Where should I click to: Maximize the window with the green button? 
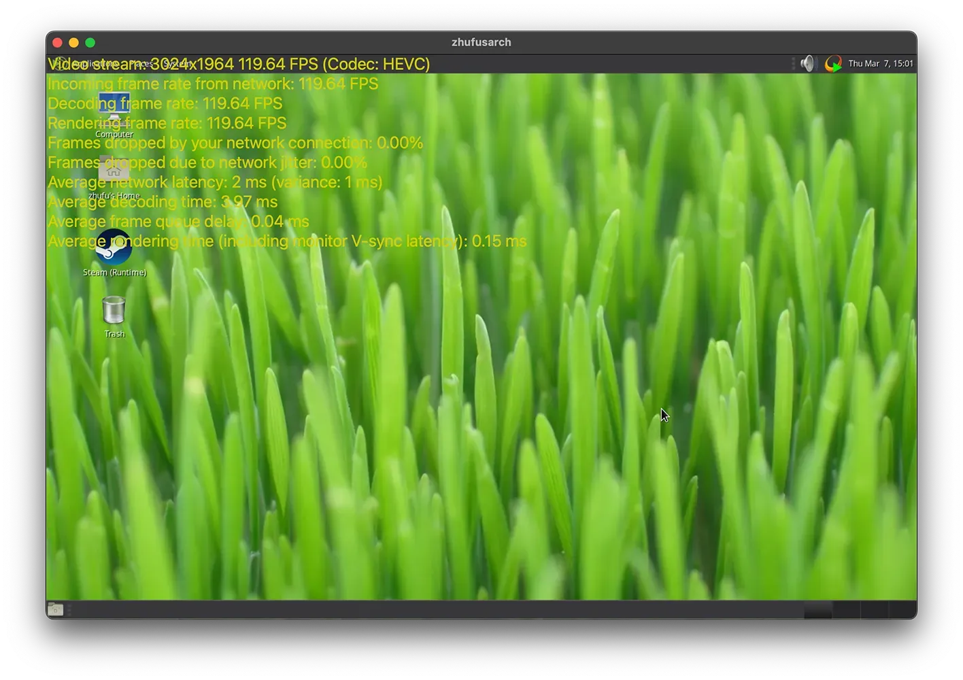90,42
